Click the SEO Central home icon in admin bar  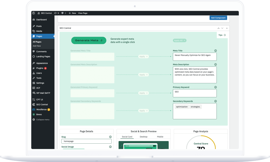pos(39,13)
